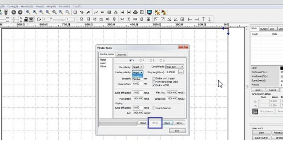Click the lock aspect ratio icon
283x141 pixels.
click(x=25, y=19)
